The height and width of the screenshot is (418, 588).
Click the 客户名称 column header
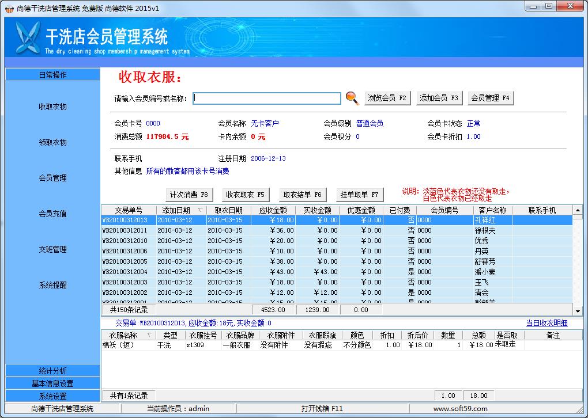coord(493,210)
